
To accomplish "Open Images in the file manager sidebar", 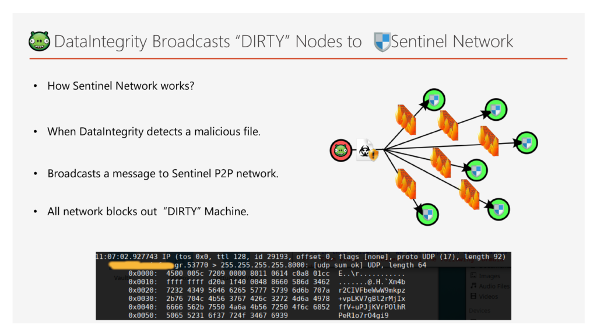I will (x=489, y=276).
